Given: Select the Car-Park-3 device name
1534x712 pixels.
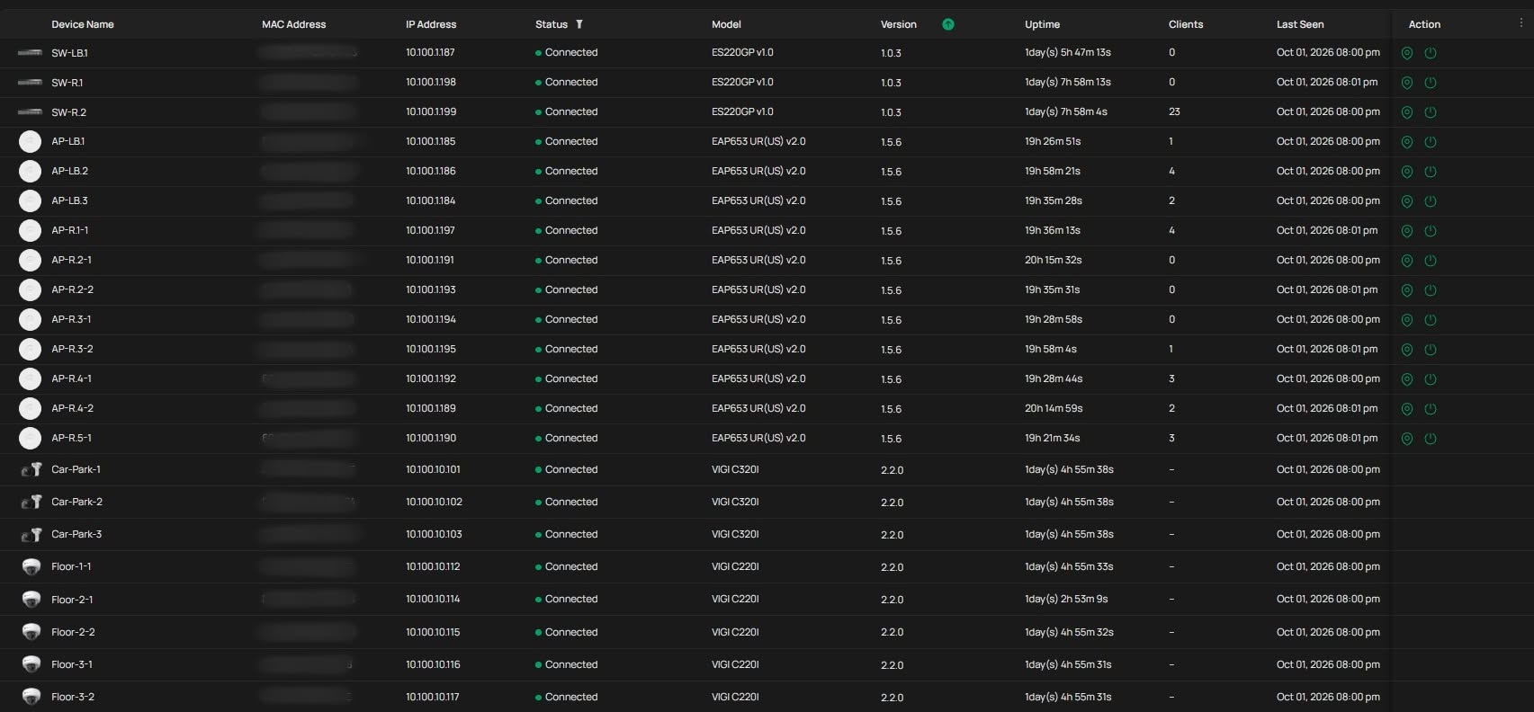Looking at the screenshot, I should pos(76,534).
